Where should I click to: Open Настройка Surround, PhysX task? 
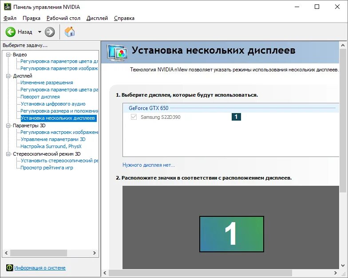[51, 146]
